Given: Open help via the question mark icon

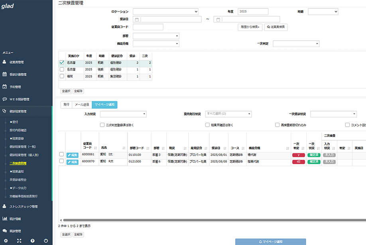Looking at the screenshot, I should point(32,241).
